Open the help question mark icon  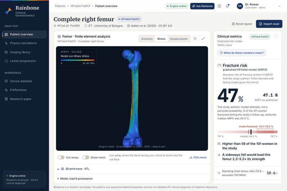(219, 6)
